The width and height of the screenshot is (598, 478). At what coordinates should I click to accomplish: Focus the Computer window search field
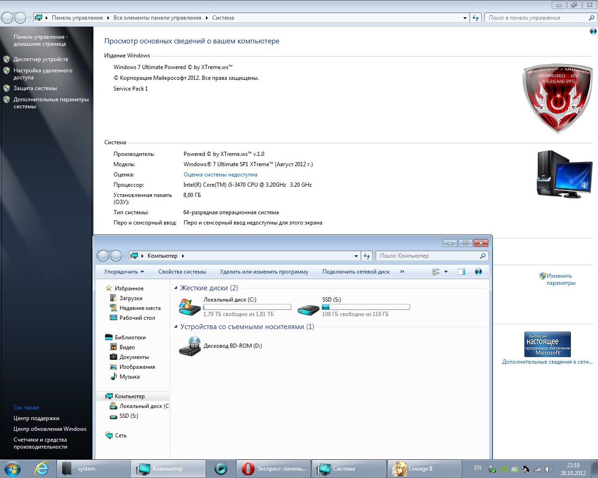pyautogui.click(x=432, y=256)
